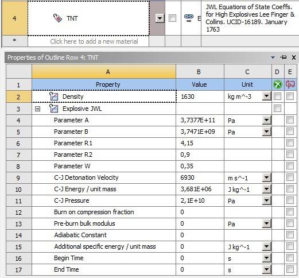Select the Value column header
Viewport: 299px width, 278px height.
click(x=200, y=84)
